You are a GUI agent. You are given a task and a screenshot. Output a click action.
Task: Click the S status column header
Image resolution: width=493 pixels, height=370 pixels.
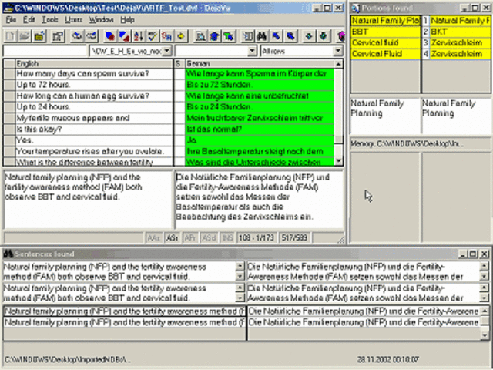point(179,64)
